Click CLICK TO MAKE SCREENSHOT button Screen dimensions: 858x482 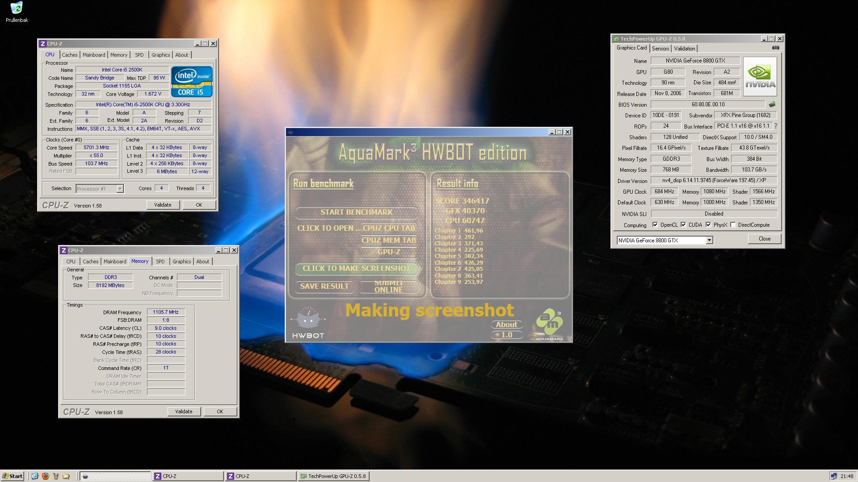tap(356, 268)
